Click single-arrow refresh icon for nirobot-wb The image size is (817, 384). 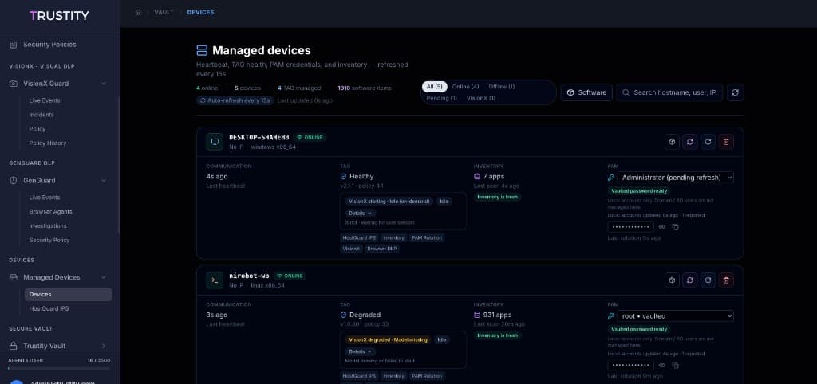click(708, 280)
